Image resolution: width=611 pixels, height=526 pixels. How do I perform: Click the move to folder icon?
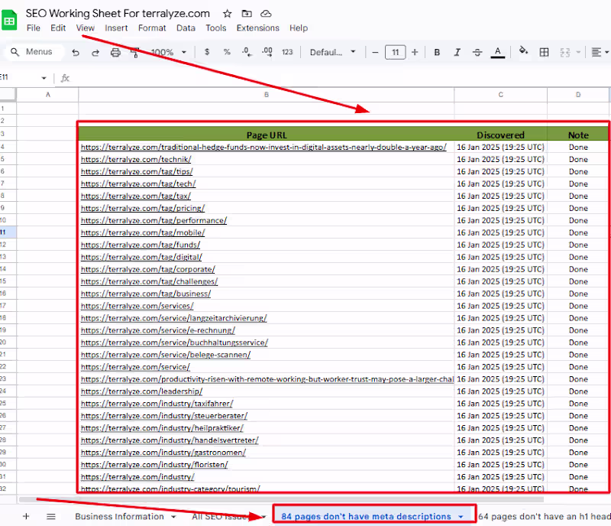(247, 14)
